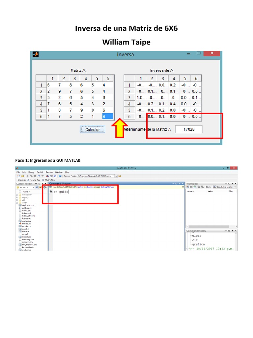Click the Redo icon in MATLAB toolbar
The width and height of the screenshot is (253, 338).
pyautogui.click(x=42, y=176)
